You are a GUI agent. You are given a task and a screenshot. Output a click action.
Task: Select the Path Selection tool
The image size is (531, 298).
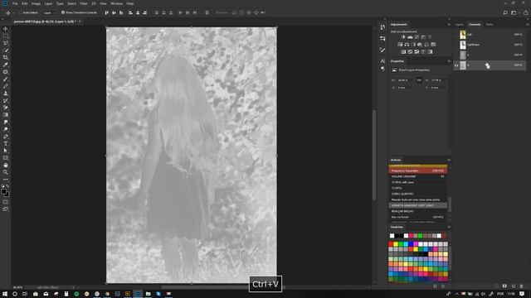click(6, 151)
